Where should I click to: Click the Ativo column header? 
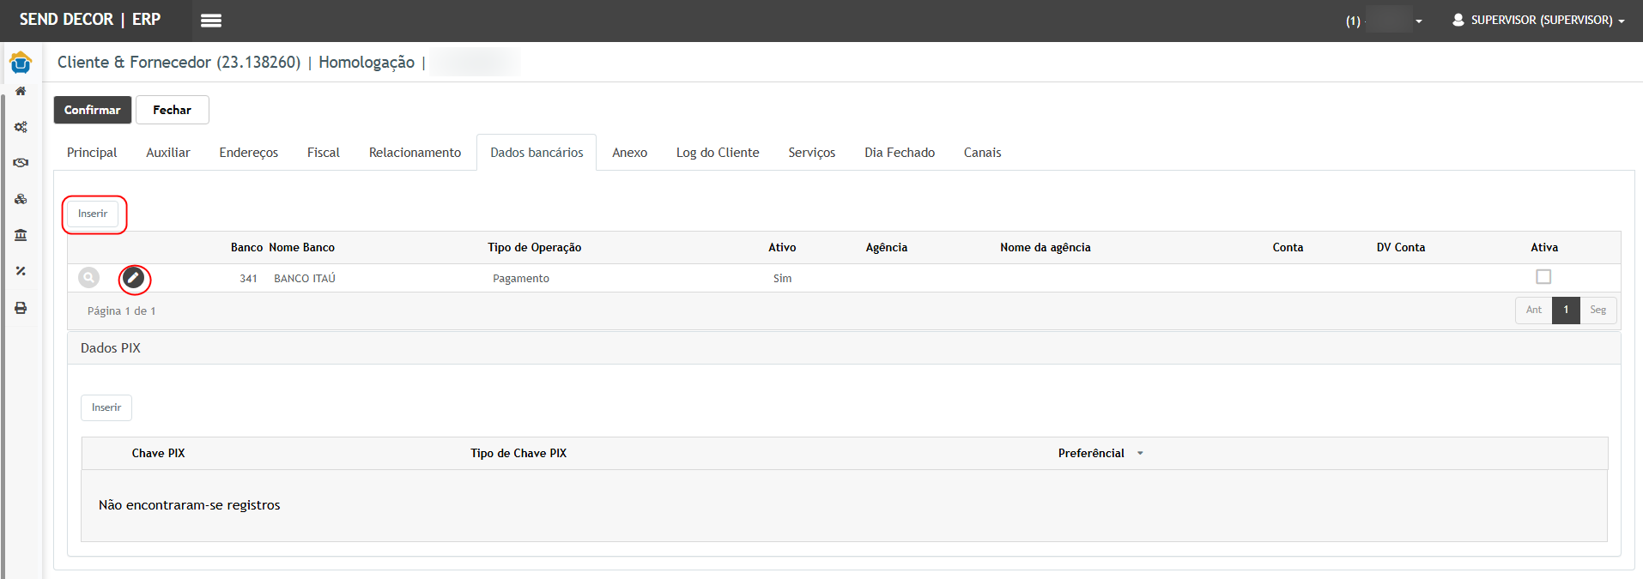click(x=782, y=248)
